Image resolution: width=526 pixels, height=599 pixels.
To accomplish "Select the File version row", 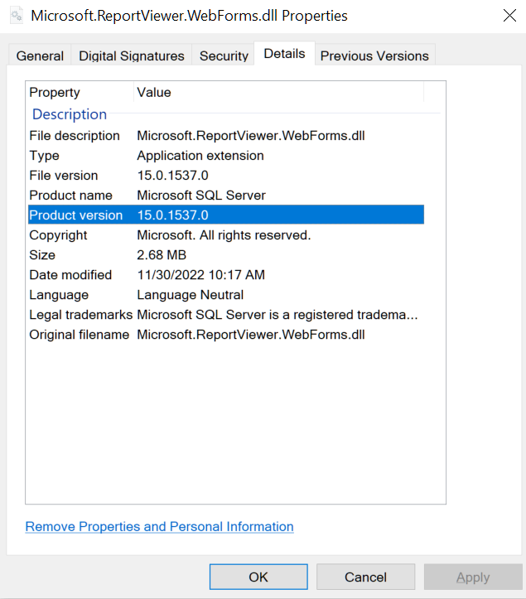I will point(226,176).
